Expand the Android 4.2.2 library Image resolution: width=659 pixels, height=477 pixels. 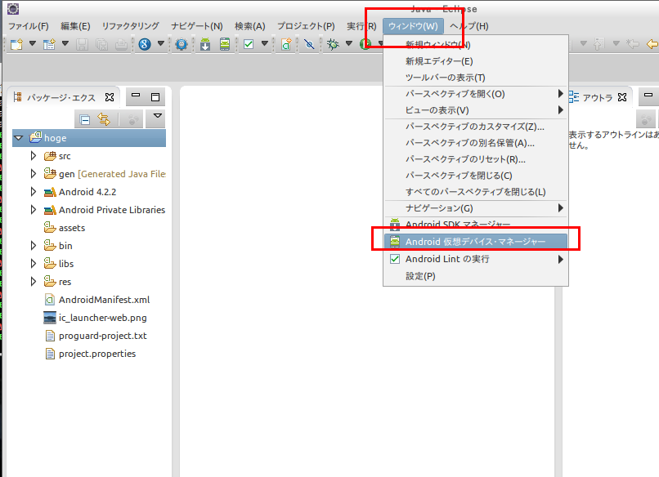click(x=34, y=191)
